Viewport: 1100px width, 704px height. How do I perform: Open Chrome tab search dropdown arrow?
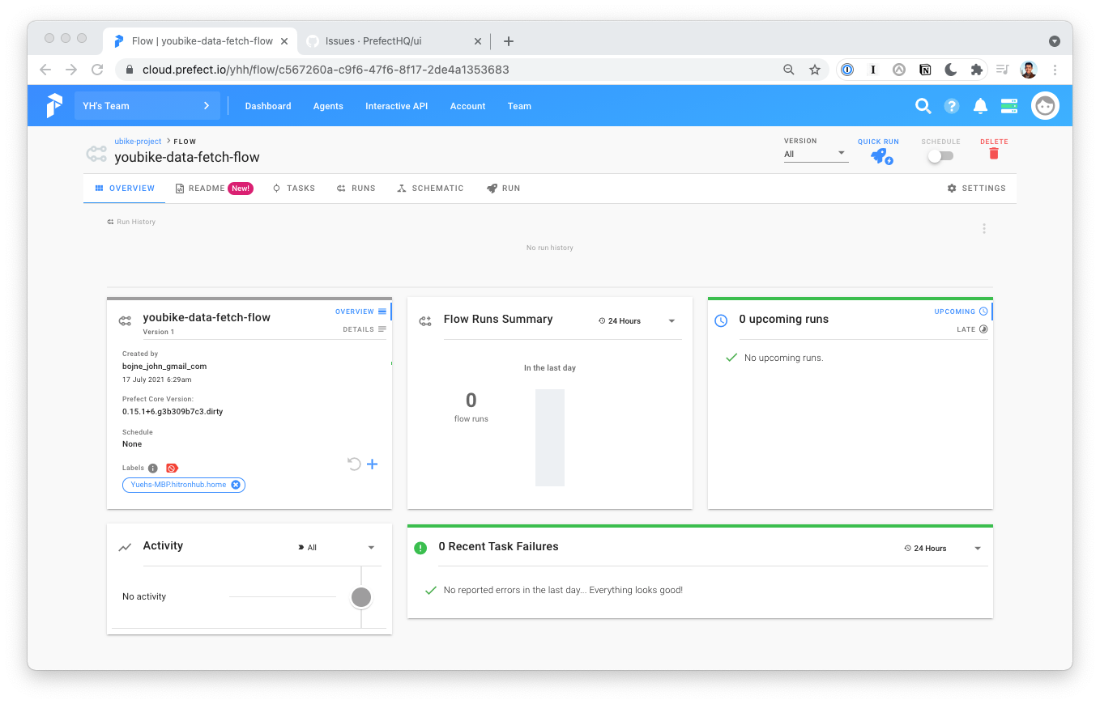[x=1054, y=41]
